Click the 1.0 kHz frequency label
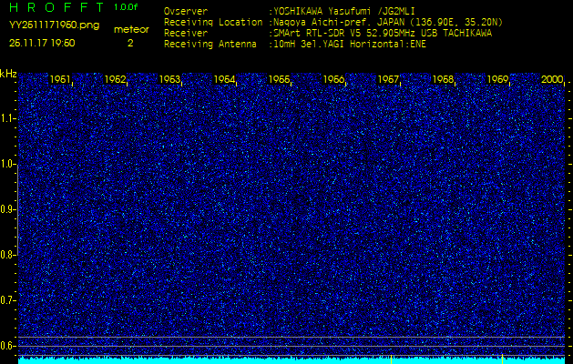Screen dimensions: 573x364 point(8,164)
